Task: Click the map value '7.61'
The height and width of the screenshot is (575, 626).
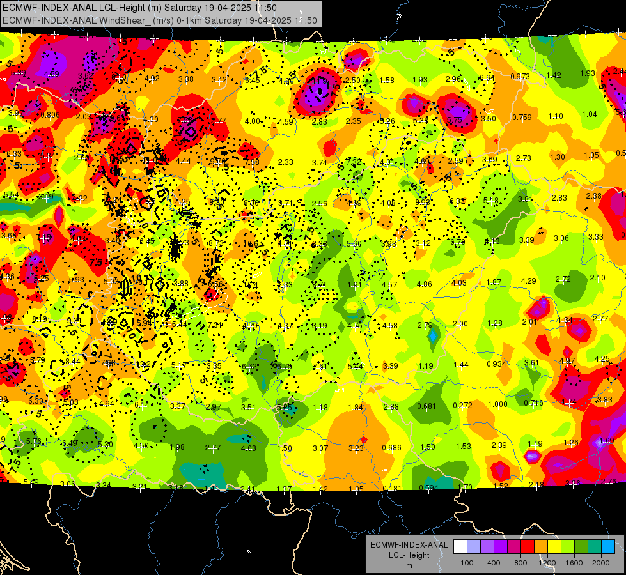Action: click(x=320, y=367)
